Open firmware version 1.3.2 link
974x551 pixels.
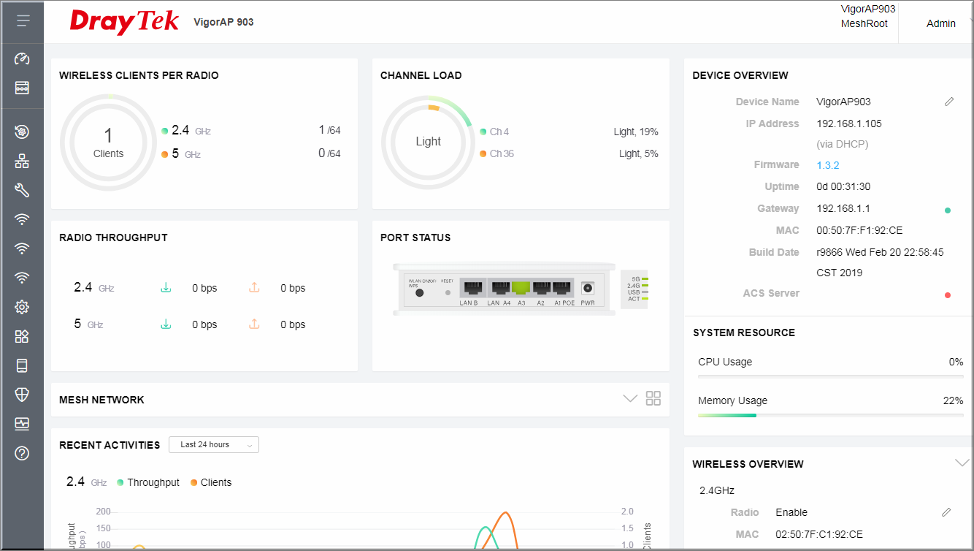point(828,165)
